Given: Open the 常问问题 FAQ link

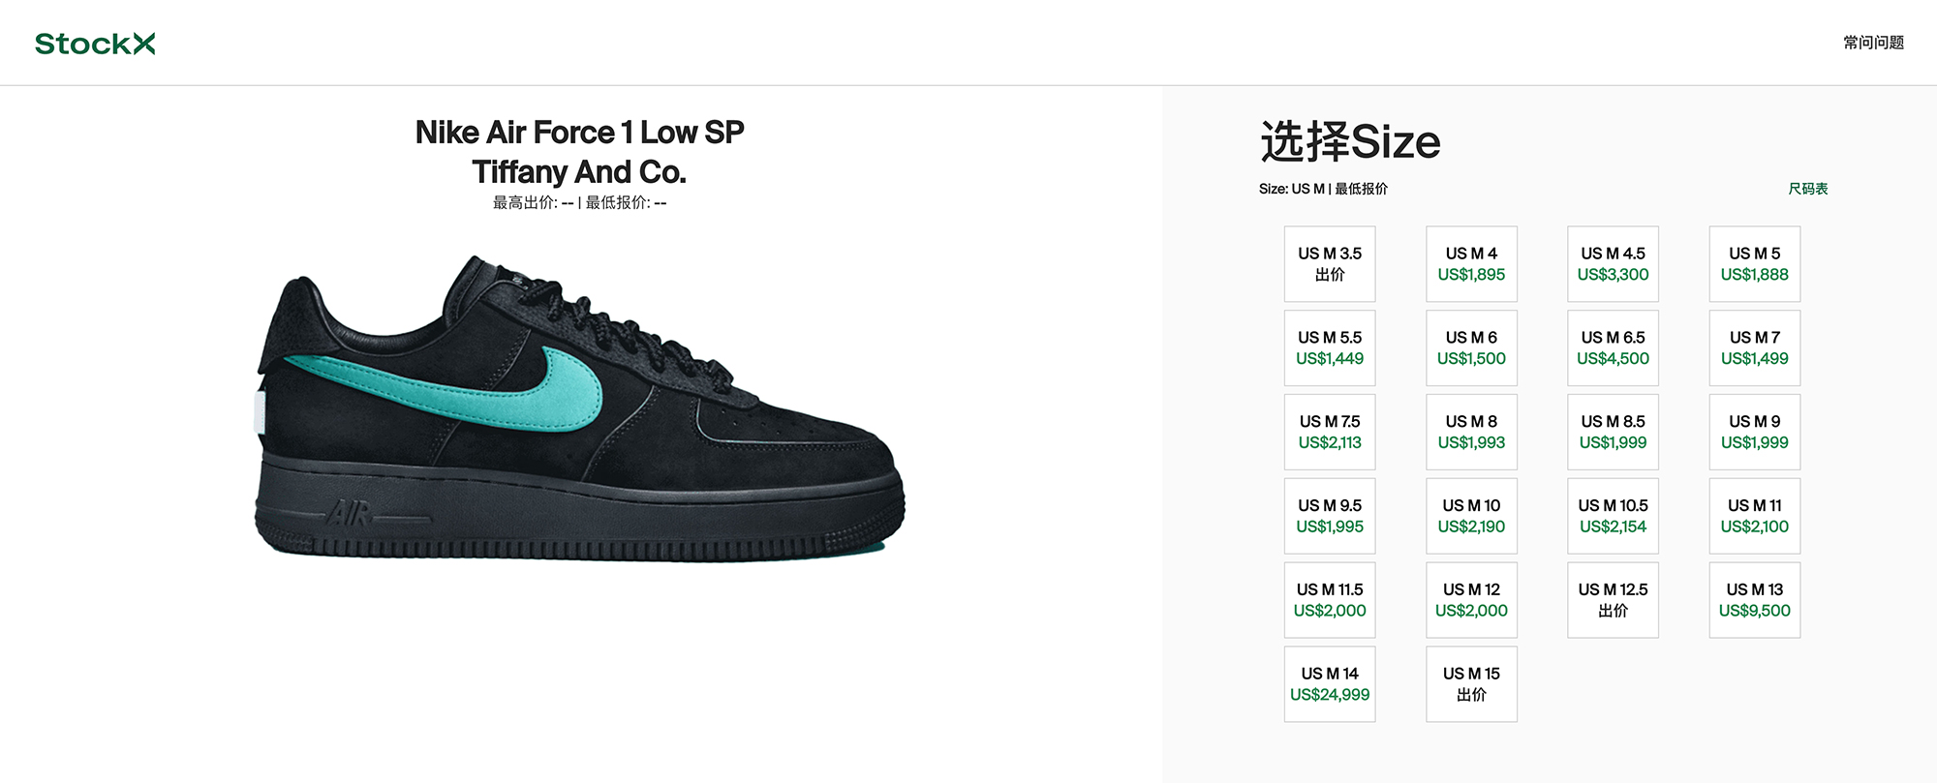Looking at the screenshot, I should pyautogui.click(x=1873, y=43).
